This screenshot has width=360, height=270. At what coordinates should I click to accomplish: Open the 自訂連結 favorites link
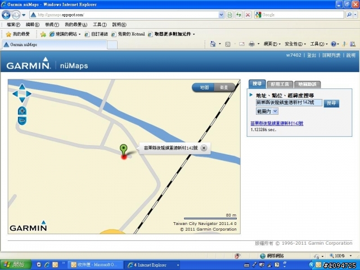pos(96,34)
